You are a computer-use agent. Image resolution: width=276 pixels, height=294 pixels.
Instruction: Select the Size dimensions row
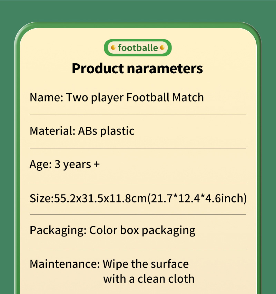[138, 198]
